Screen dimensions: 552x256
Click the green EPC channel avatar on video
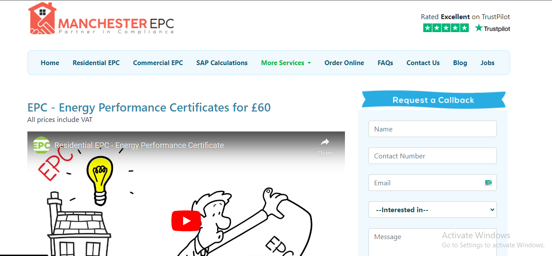point(41,145)
